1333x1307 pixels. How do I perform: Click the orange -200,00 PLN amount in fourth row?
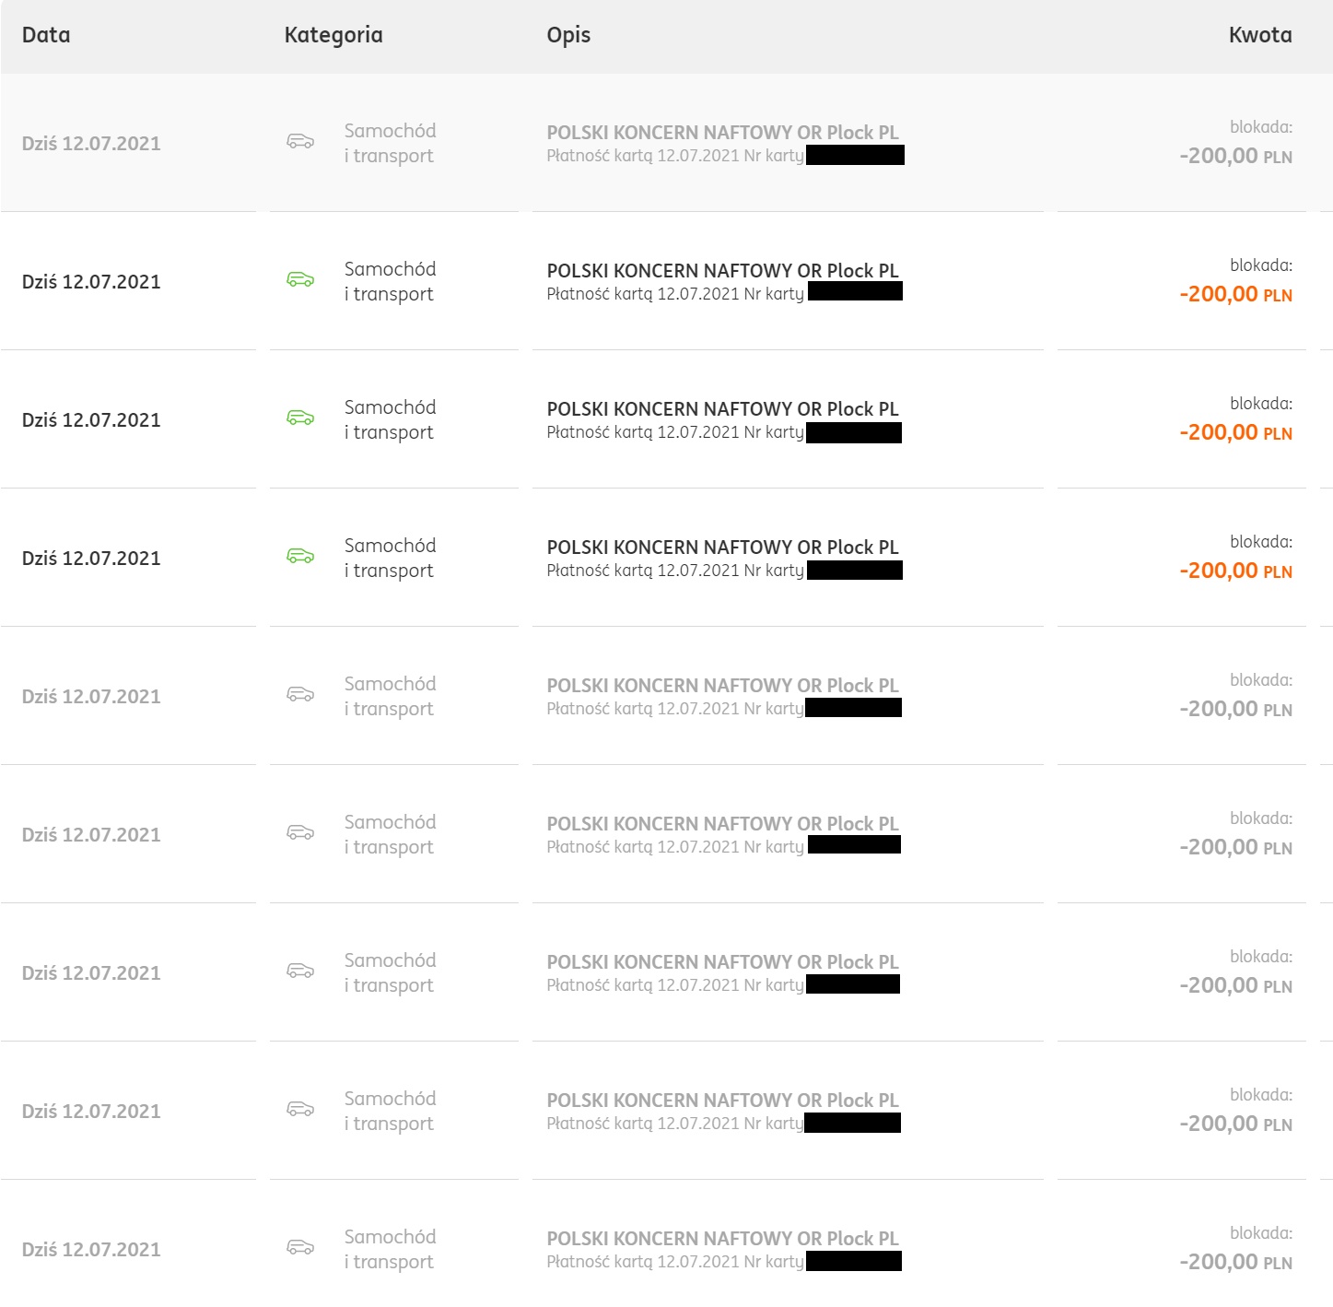[x=1235, y=571]
